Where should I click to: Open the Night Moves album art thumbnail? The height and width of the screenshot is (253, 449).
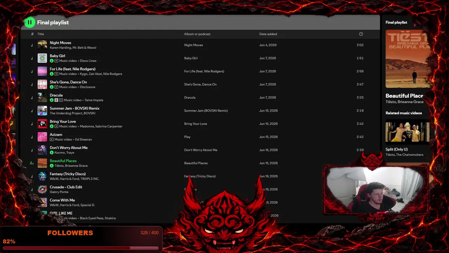(42, 45)
